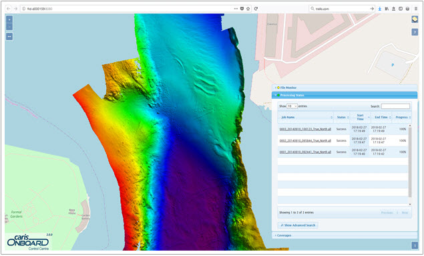
Task: Open the browser hamburger menu
Action: (x=416, y=9)
